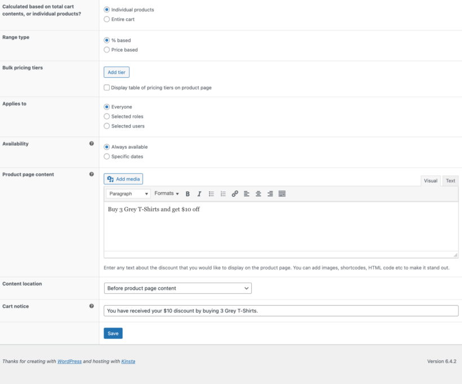This screenshot has height=384, width=462.
Task: Expand the Formats menu
Action: click(x=167, y=193)
